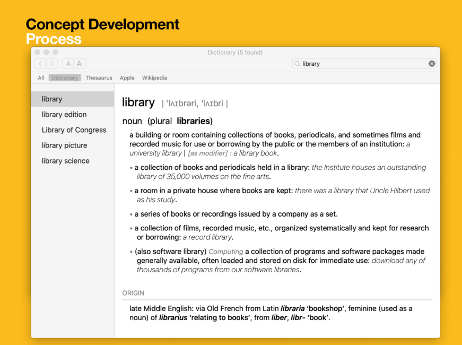
Task: Open the 'library science' entry
Action: click(65, 161)
